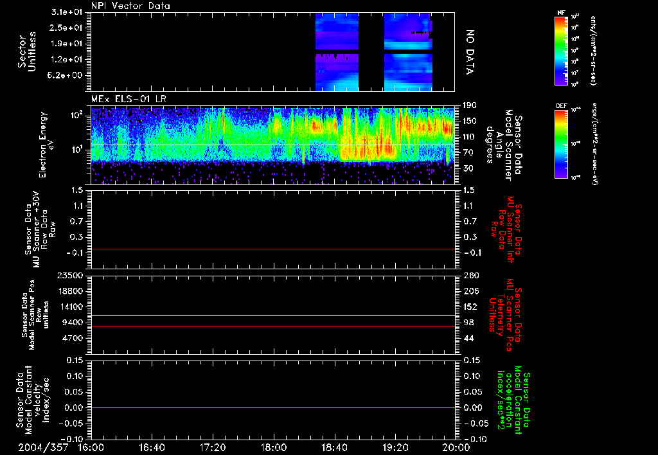658x455 pixels.
Task: Click the 18:40 time axis label
Action: pyautogui.click(x=334, y=447)
